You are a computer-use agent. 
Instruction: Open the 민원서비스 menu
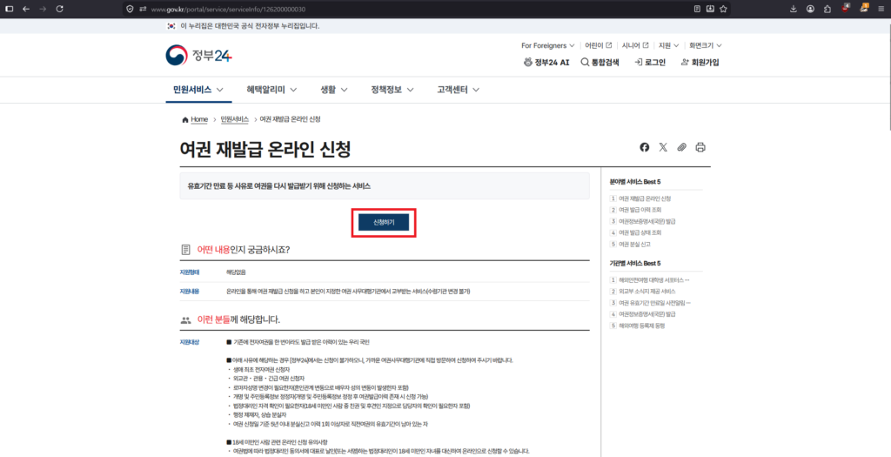pos(198,90)
